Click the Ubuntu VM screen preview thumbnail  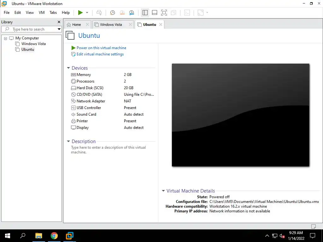click(x=240, y=115)
